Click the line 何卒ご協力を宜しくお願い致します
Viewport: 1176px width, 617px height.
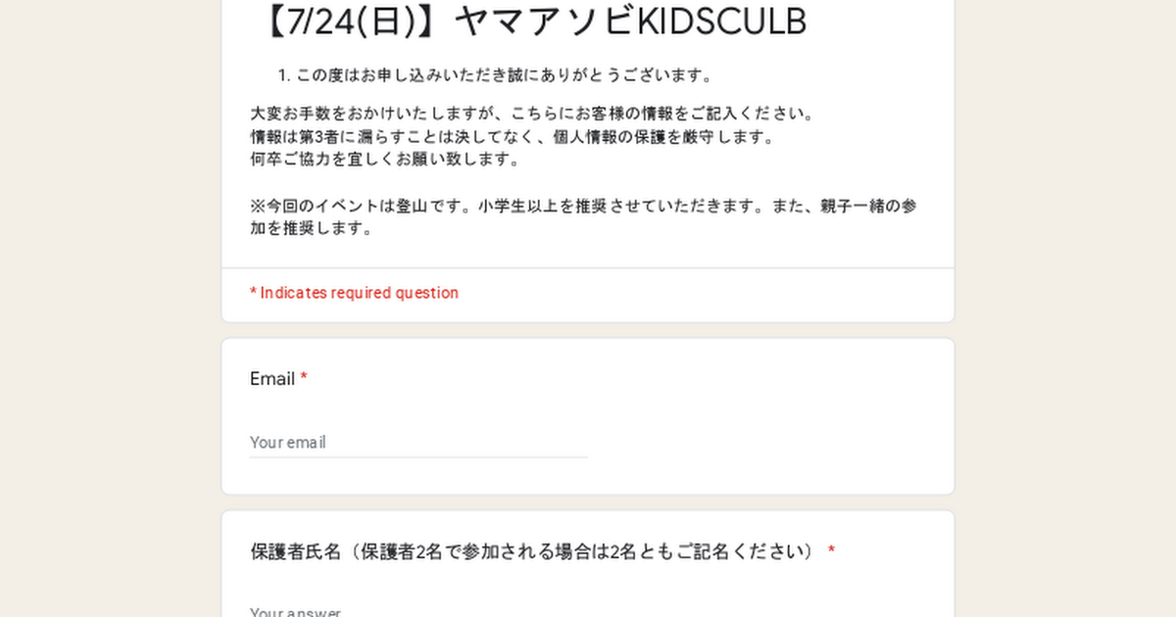pos(385,159)
